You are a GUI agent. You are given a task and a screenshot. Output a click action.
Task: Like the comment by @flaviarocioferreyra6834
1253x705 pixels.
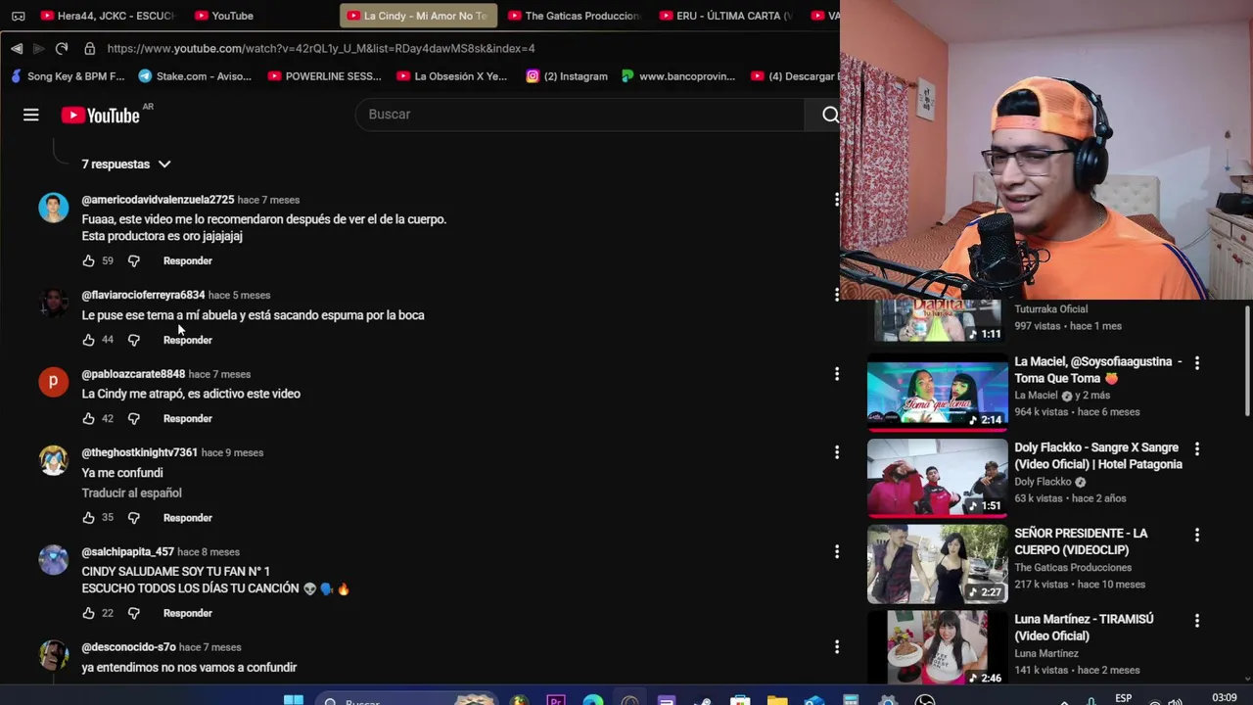coord(88,340)
